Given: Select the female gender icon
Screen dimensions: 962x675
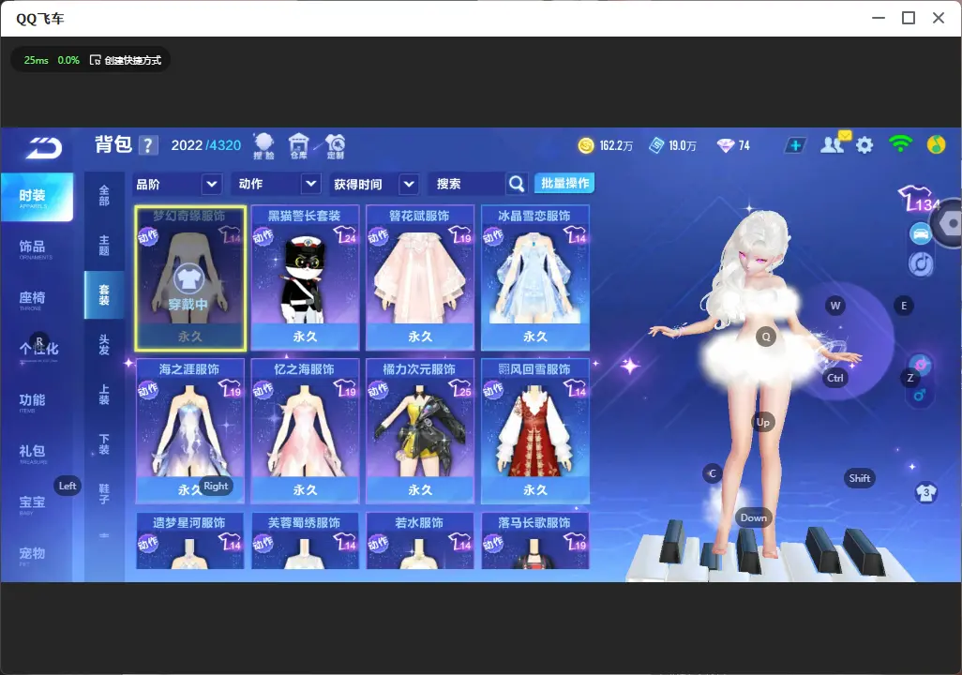Looking at the screenshot, I should point(921,365).
